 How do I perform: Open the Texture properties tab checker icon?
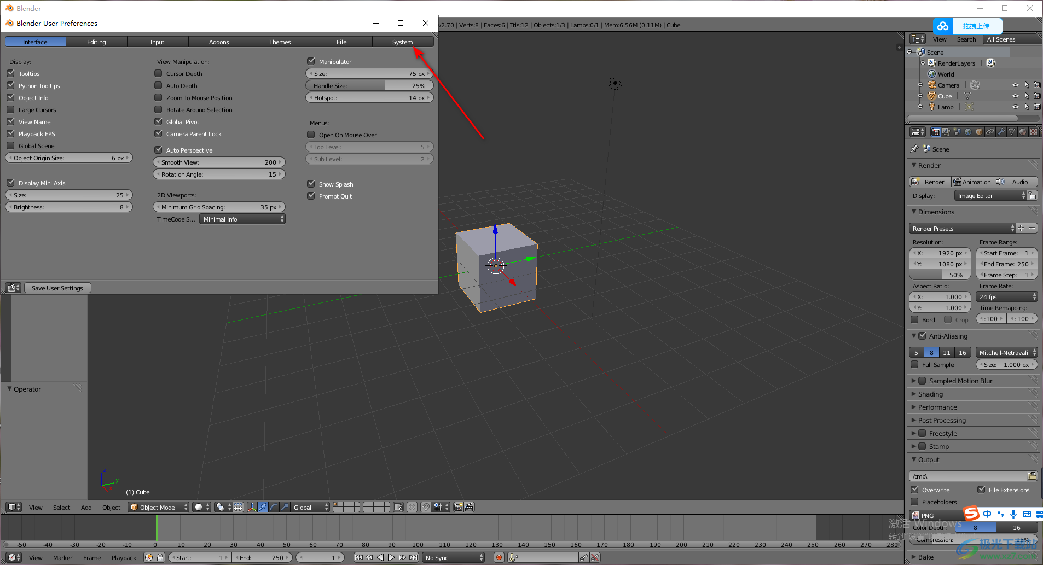pos(1034,132)
